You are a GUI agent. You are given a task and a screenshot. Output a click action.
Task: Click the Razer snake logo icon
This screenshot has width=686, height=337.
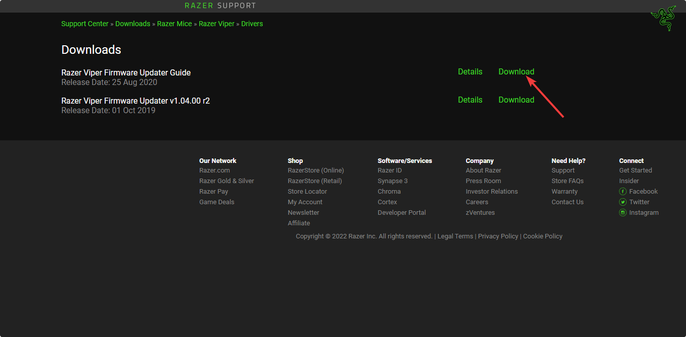pos(663,18)
